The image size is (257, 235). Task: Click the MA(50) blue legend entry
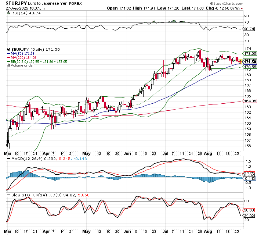(x=19, y=54)
